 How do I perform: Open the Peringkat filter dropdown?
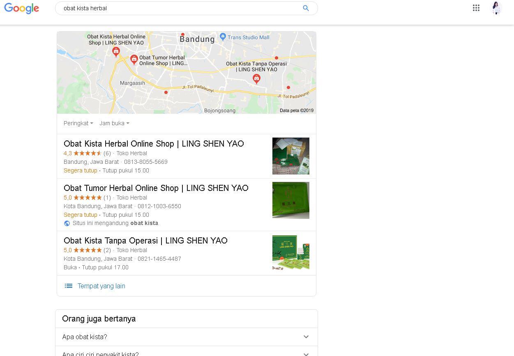click(x=78, y=123)
